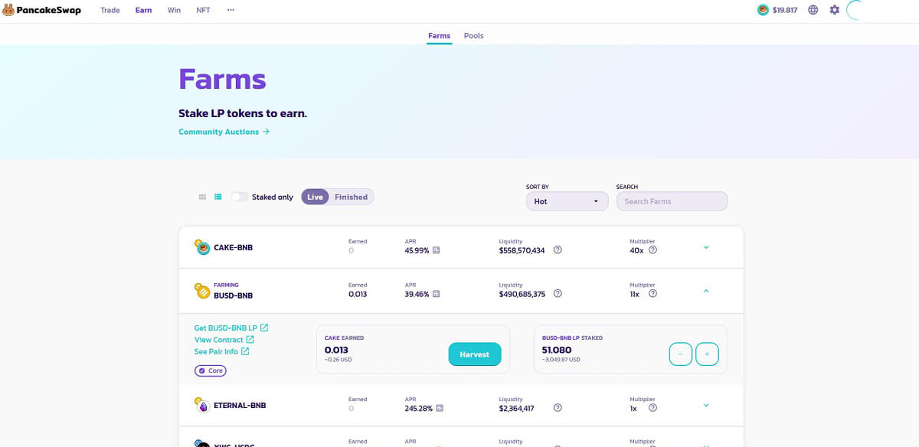Screen dimensions: 919x447
Task: Show liquidity help for ETERNAL-BNB
Action: click(x=558, y=408)
